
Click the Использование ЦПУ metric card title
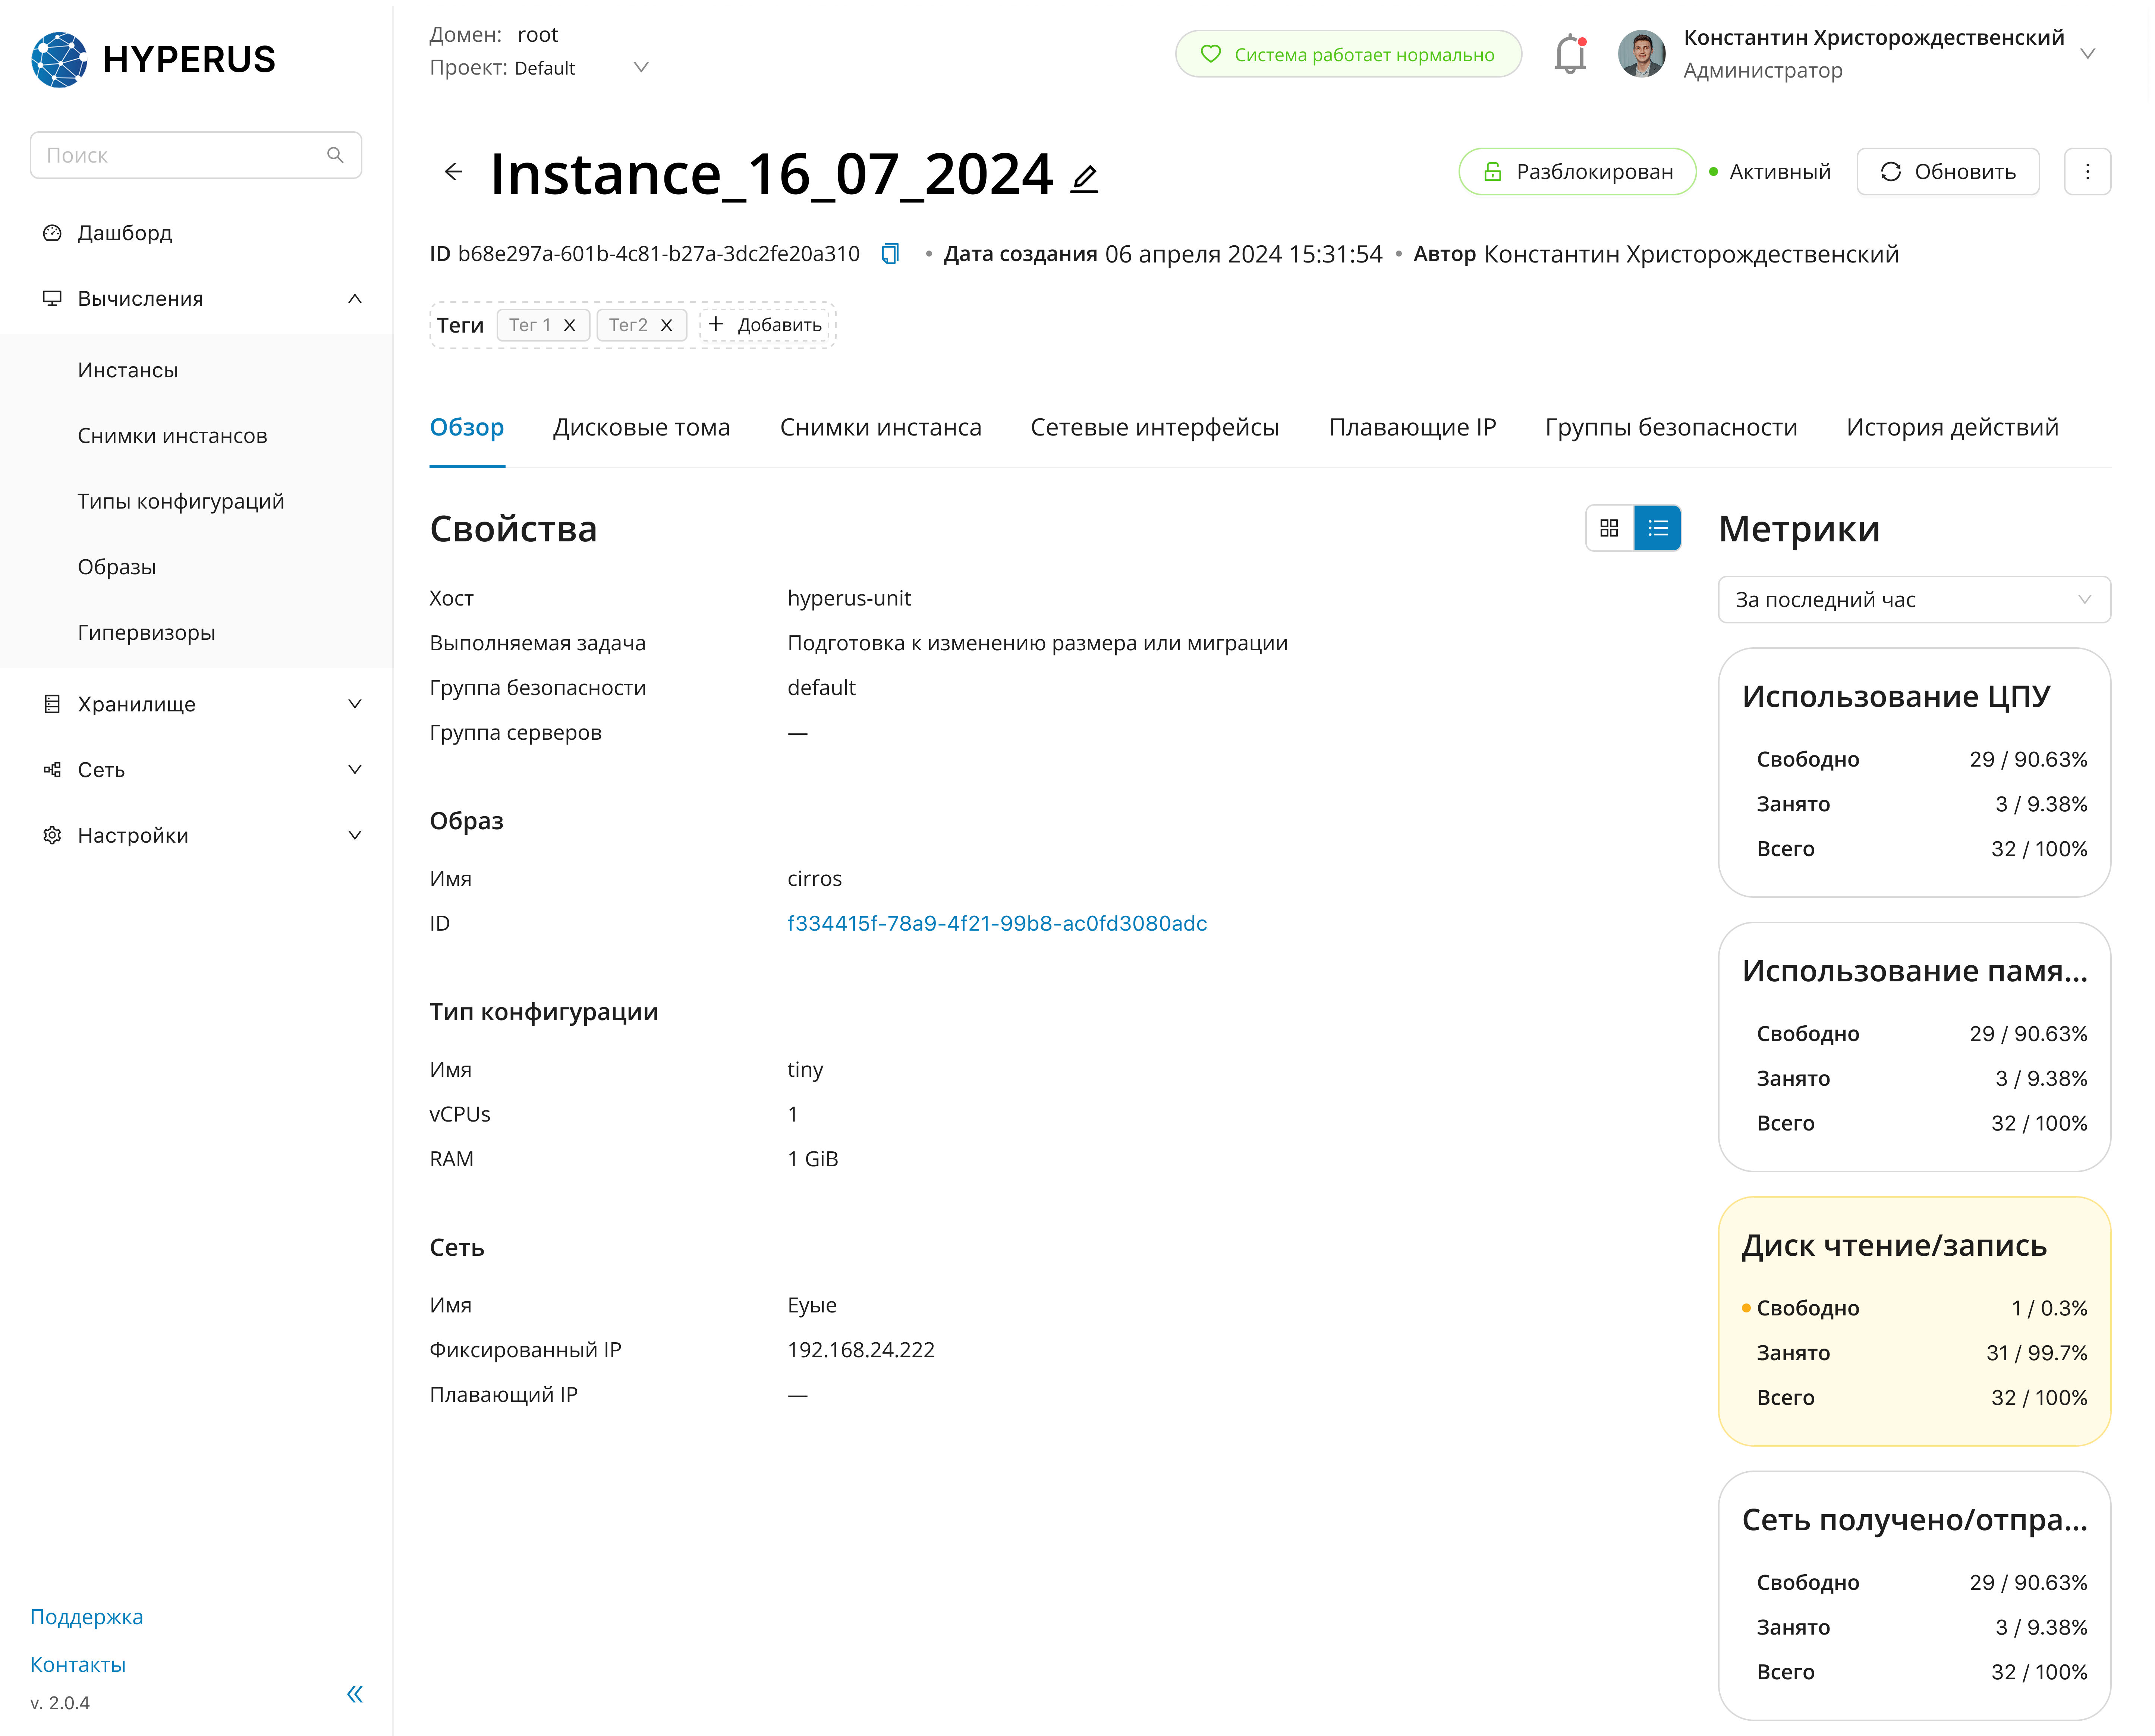pyautogui.click(x=1896, y=697)
